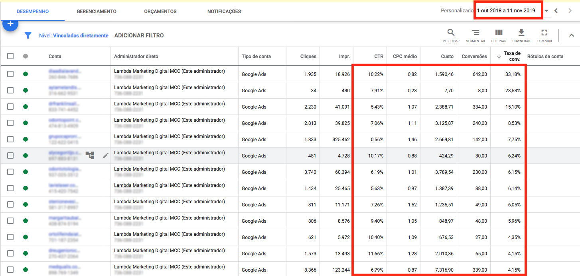
Task: Select checkbox of row with 34 clicks
Action: (10, 90)
